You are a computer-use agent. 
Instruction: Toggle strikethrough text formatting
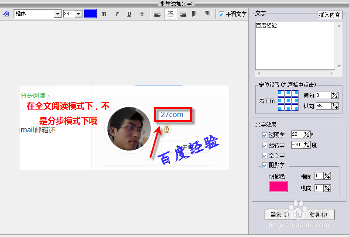tap(142, 14)
